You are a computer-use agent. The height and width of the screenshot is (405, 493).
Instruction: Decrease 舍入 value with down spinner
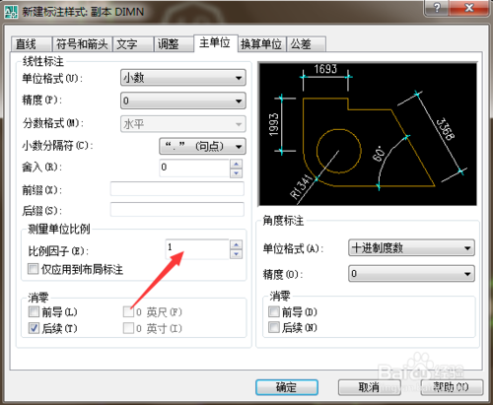(x=237, y=172)
